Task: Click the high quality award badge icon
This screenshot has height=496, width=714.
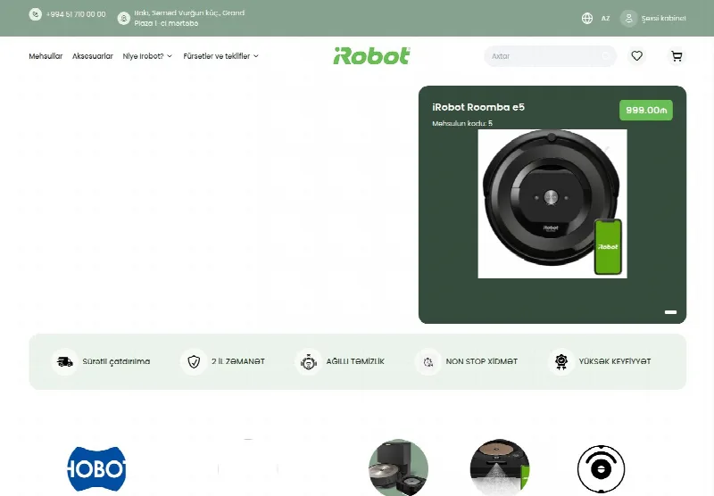Action: click(561, 362)
